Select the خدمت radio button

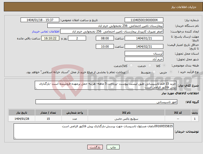(x=150, y=65)
